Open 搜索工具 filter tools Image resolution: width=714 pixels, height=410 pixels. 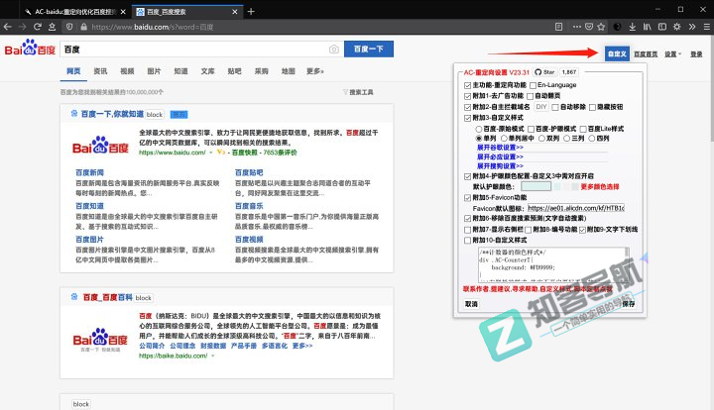(358, 92)
